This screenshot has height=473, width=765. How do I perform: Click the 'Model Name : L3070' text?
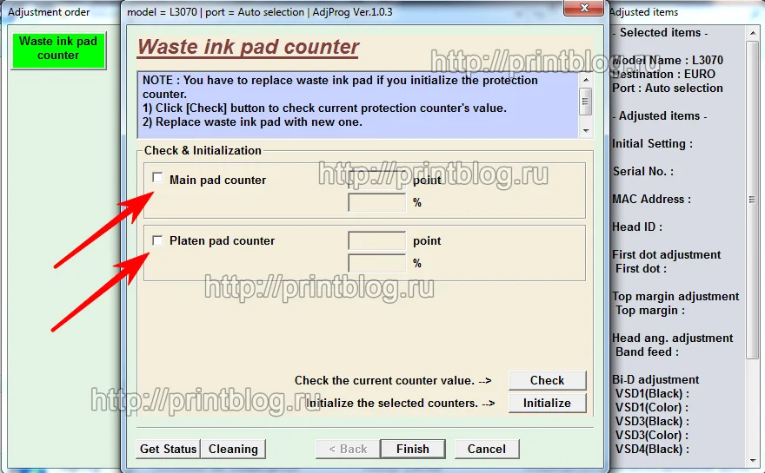click(668, 61)
